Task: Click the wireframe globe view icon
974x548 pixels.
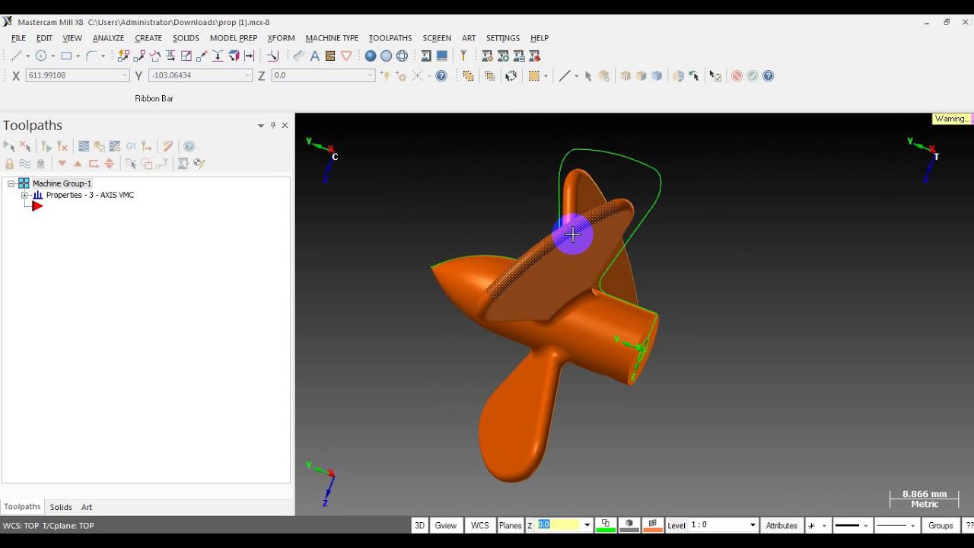Action: (x=402, y=56)
